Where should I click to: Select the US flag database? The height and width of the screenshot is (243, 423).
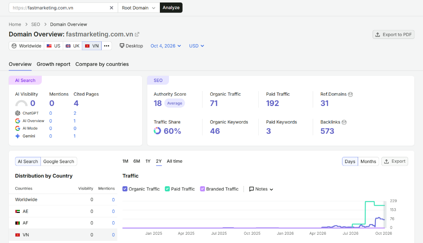coord(49,46)
